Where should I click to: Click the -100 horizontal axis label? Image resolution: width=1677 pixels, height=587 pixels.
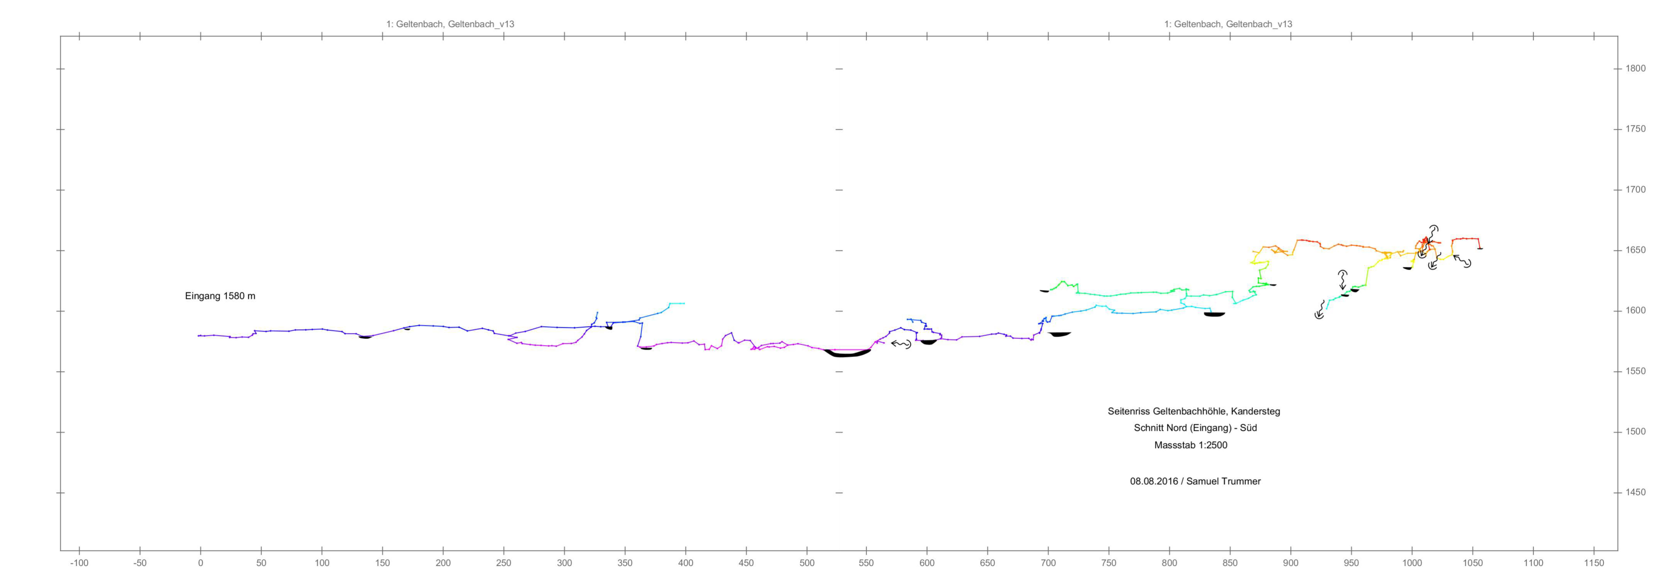(79, 563)
